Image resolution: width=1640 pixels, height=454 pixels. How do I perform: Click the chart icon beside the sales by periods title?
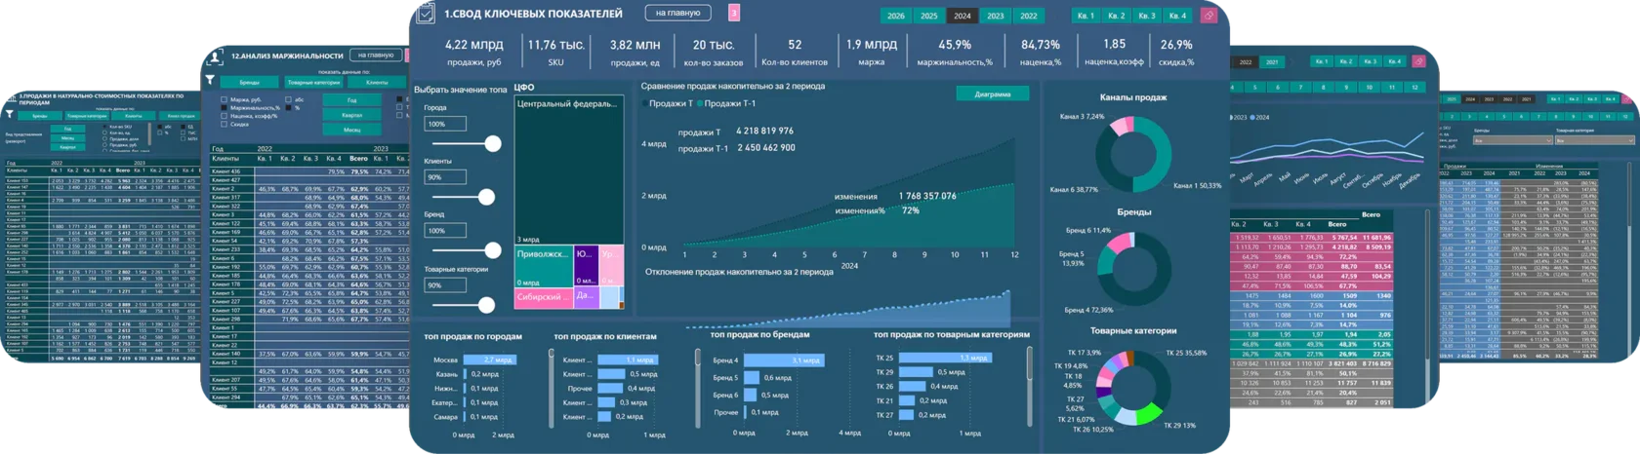click(11, 98)
